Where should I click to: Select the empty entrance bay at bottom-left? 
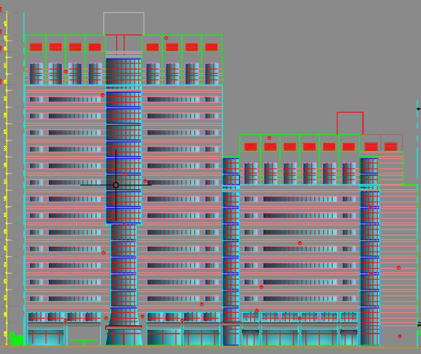(x=83, y=335)
